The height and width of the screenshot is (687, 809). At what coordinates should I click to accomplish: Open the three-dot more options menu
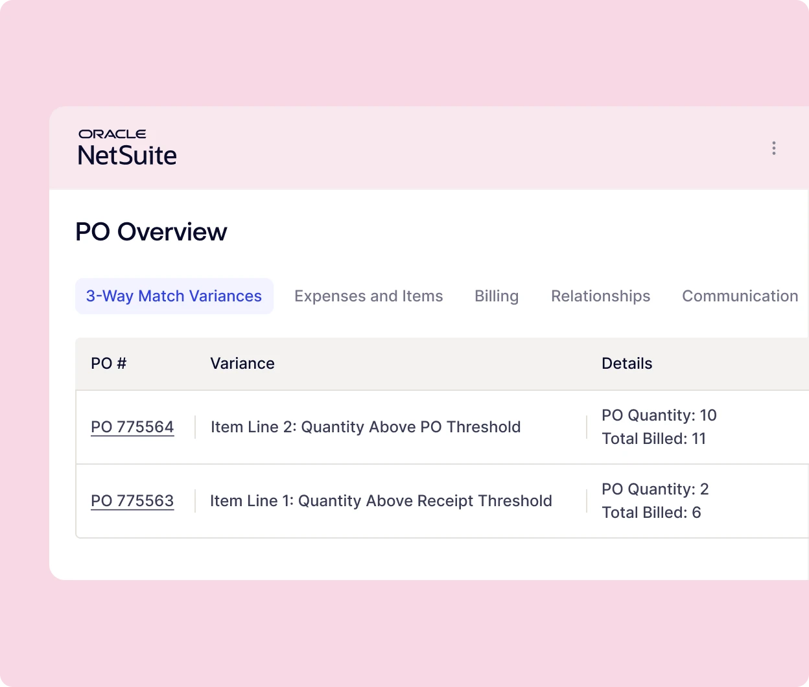773,148
